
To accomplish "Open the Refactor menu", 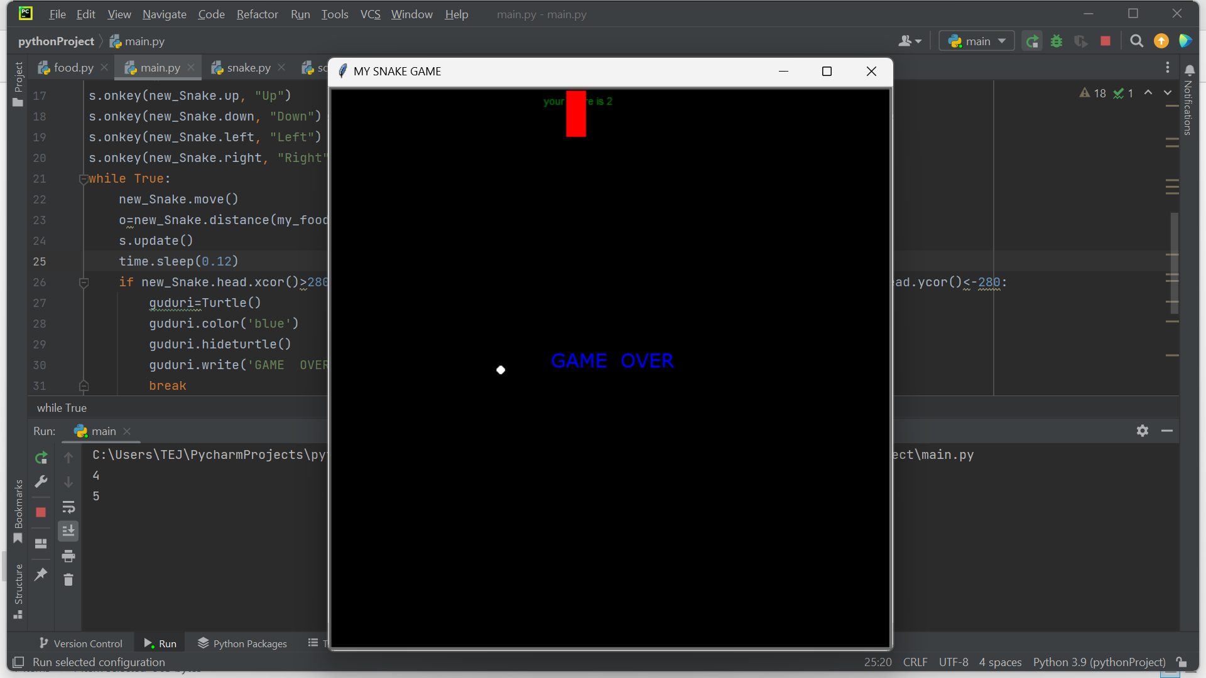I will pos(257,14).
